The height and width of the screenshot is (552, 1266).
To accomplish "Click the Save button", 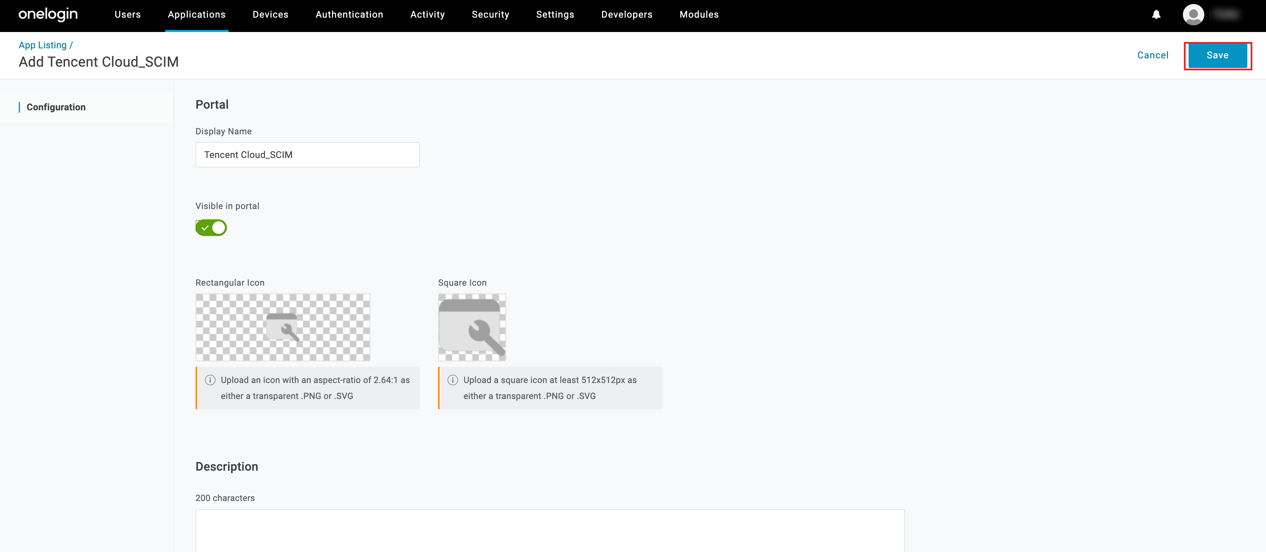I will tap(1217, 55).
